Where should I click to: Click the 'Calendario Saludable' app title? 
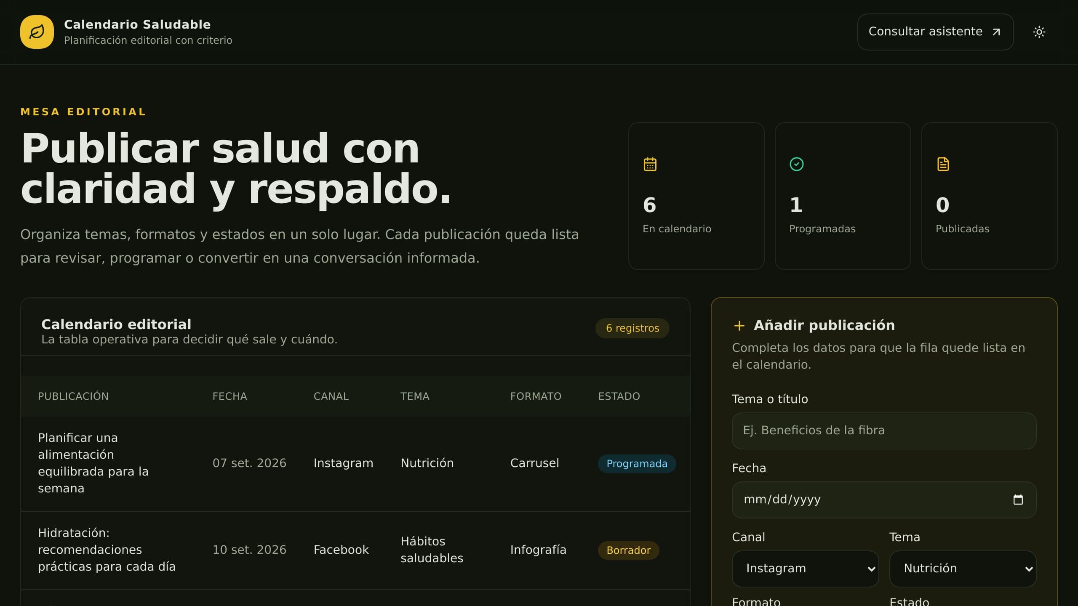(137, 24)
